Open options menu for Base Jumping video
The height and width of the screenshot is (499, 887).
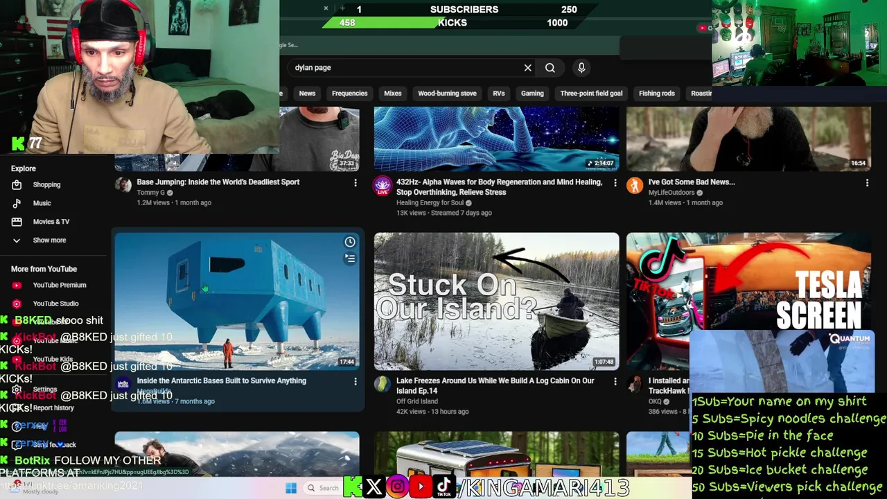355,183
